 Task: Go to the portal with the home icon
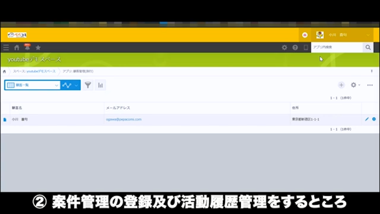pyautogui.click(x=16, y=48)
